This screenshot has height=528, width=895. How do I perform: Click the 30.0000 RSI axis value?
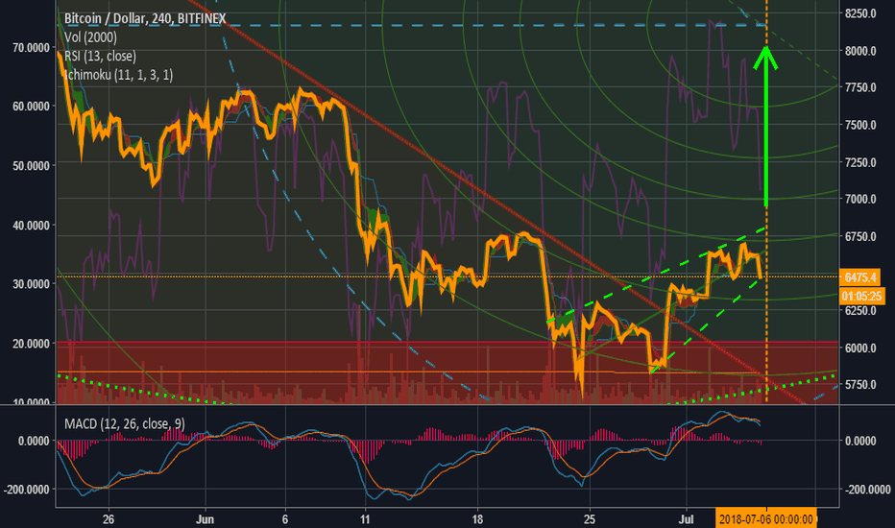pos(31,284)
